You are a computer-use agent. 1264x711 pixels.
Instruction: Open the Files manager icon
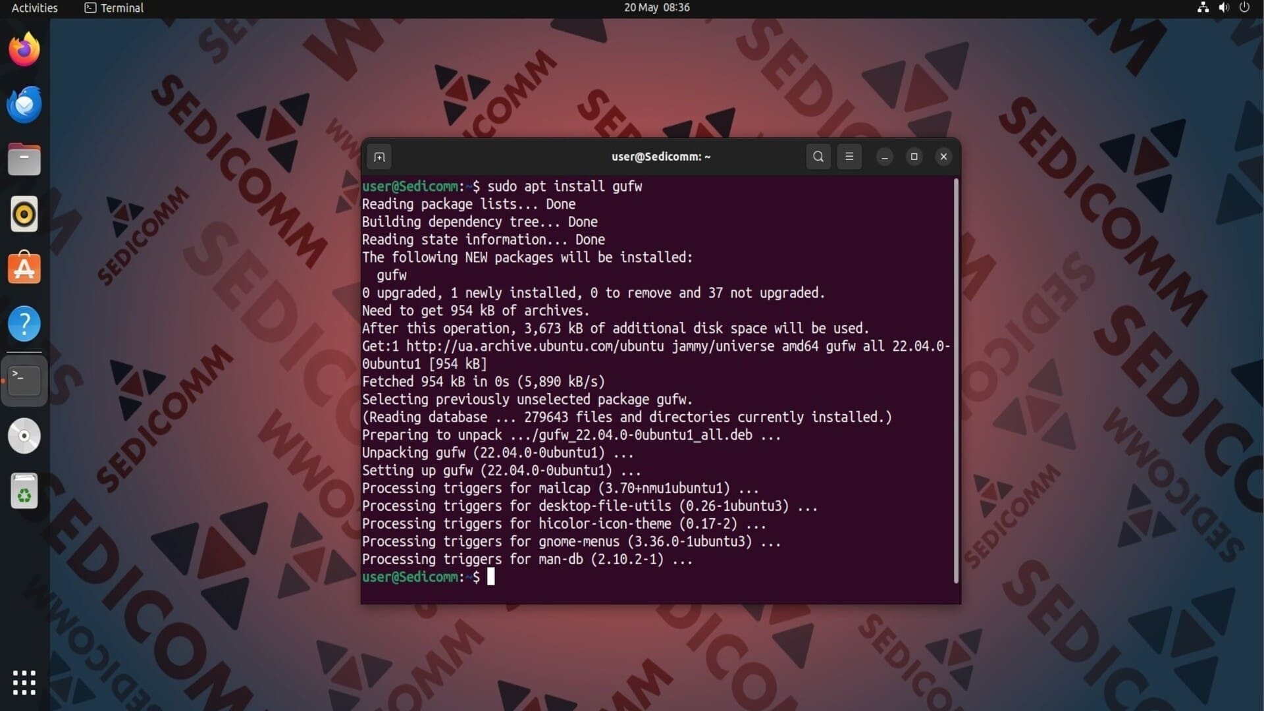coord(24,159)
